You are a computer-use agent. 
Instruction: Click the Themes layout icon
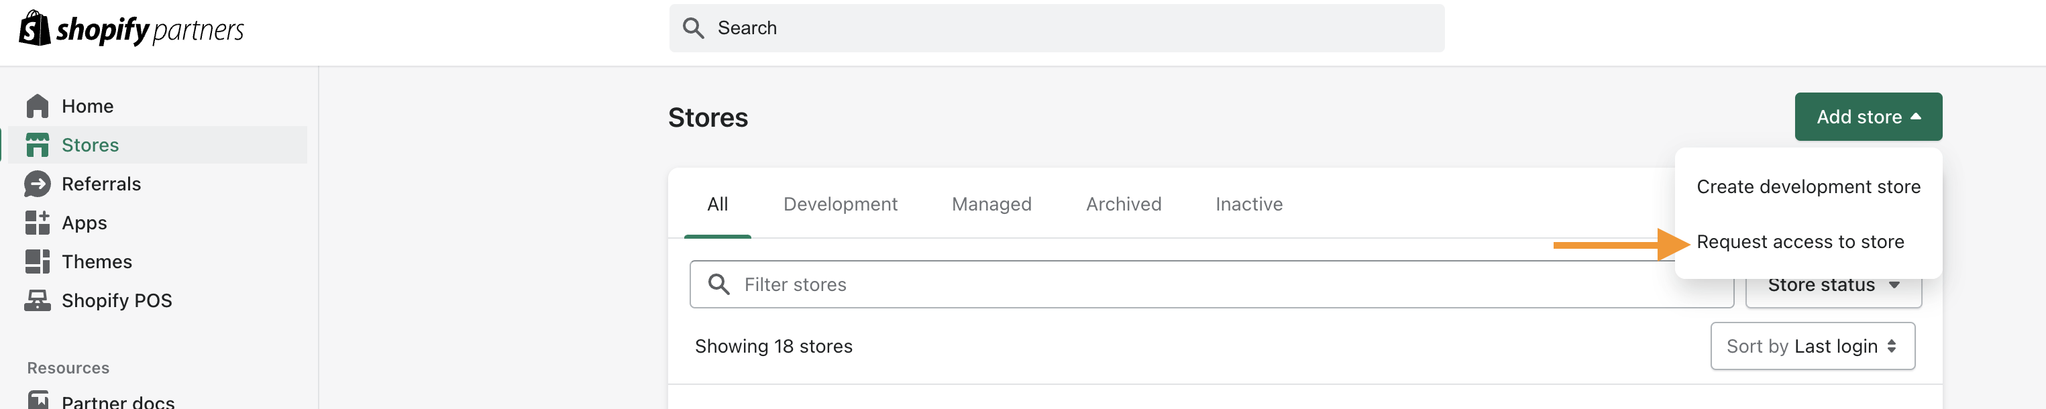[x=38, y=262]
